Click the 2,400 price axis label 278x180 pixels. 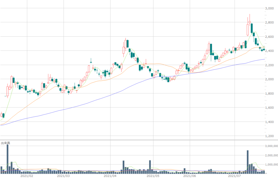coord(270,51)
